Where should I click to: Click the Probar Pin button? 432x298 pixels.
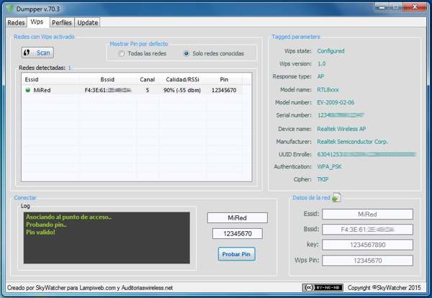tap(236, 254)
